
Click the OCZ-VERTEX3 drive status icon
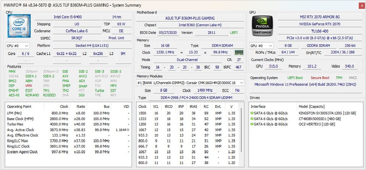pyautogui.click(x=252, y=124)
